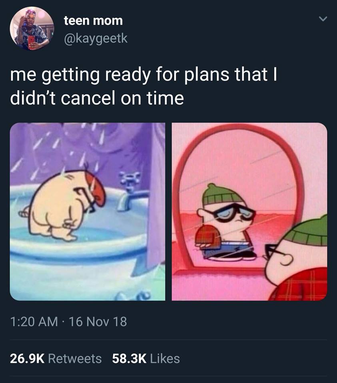Select the tweet line "didn't cancel on time"

click(97, 98)
